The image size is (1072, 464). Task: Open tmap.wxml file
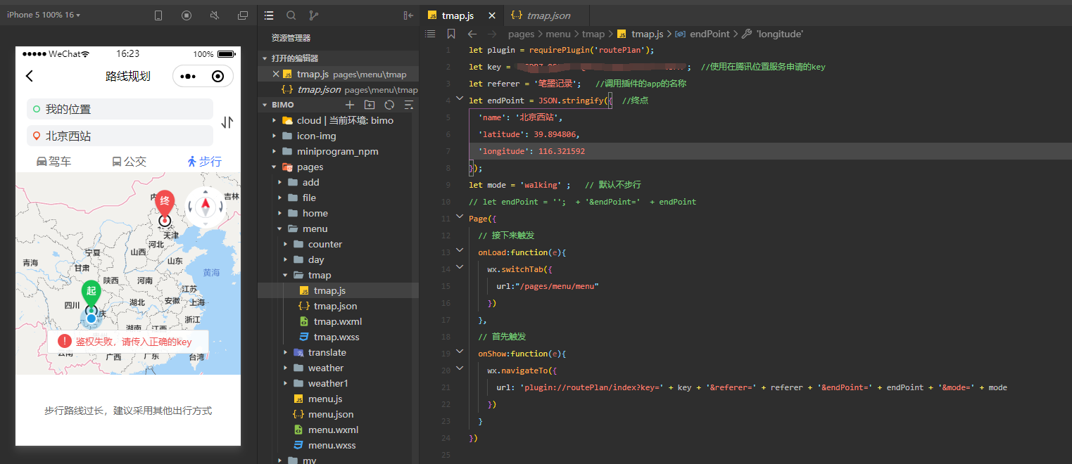click(339, 321)
